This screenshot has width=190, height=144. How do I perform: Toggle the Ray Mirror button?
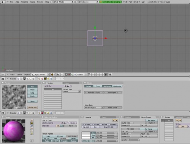click(x=152, y=121)
